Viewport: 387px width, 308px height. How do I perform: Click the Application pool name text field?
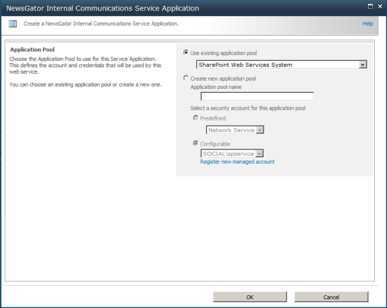[257, 96]
